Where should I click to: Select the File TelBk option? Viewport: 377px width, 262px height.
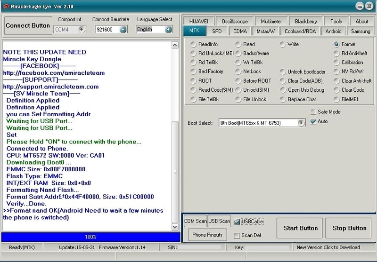tap(205, 99)
